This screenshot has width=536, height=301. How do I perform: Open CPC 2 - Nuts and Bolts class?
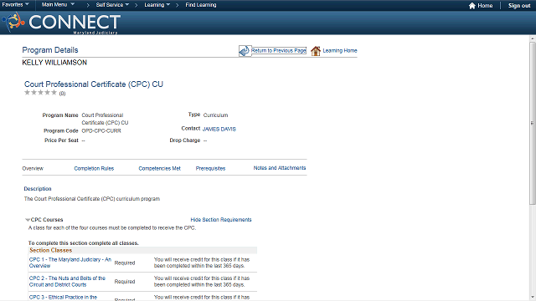point(67,281)
